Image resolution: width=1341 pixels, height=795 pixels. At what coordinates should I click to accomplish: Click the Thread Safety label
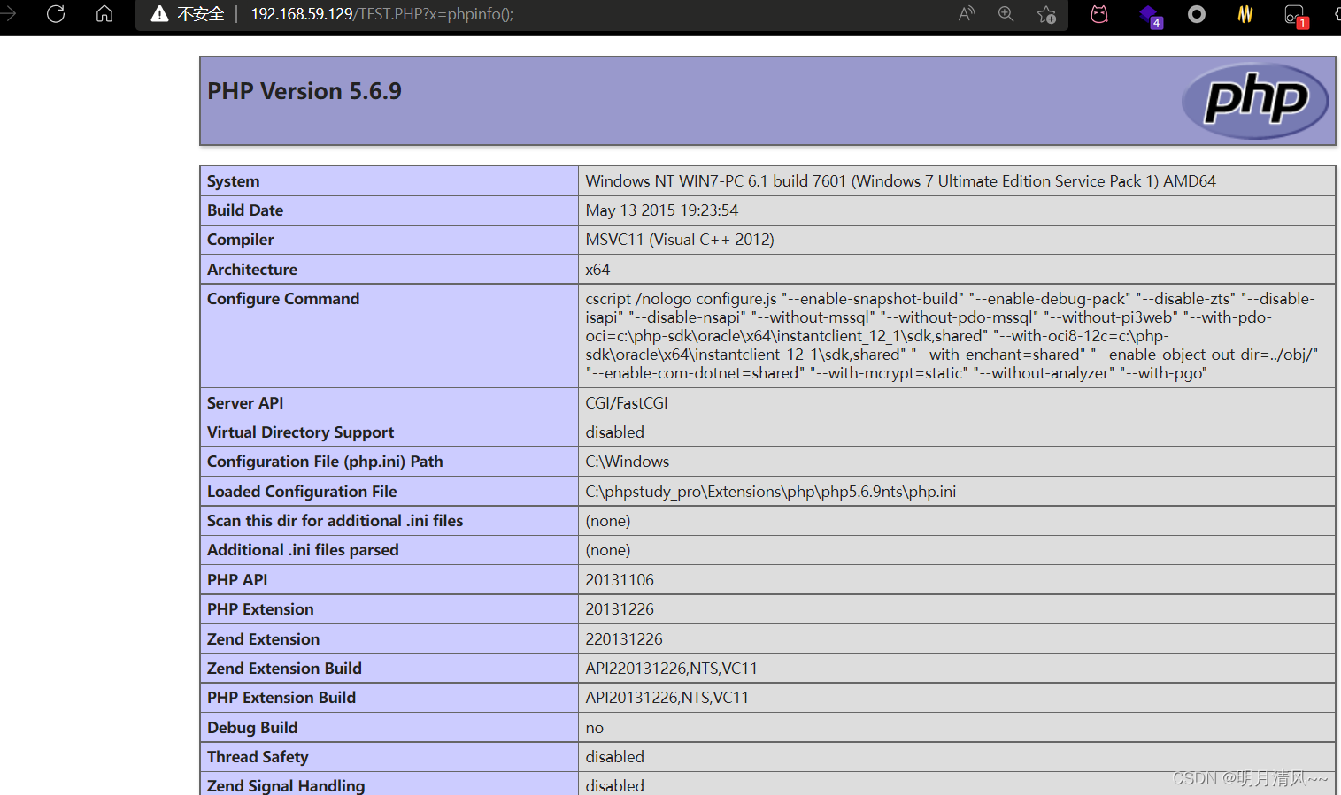pyautogui.click(x=258, y=757)
